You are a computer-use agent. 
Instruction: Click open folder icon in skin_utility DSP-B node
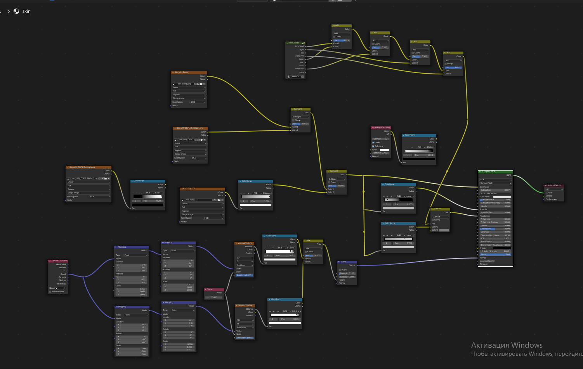pyautogui.click(x=106, y=178)
